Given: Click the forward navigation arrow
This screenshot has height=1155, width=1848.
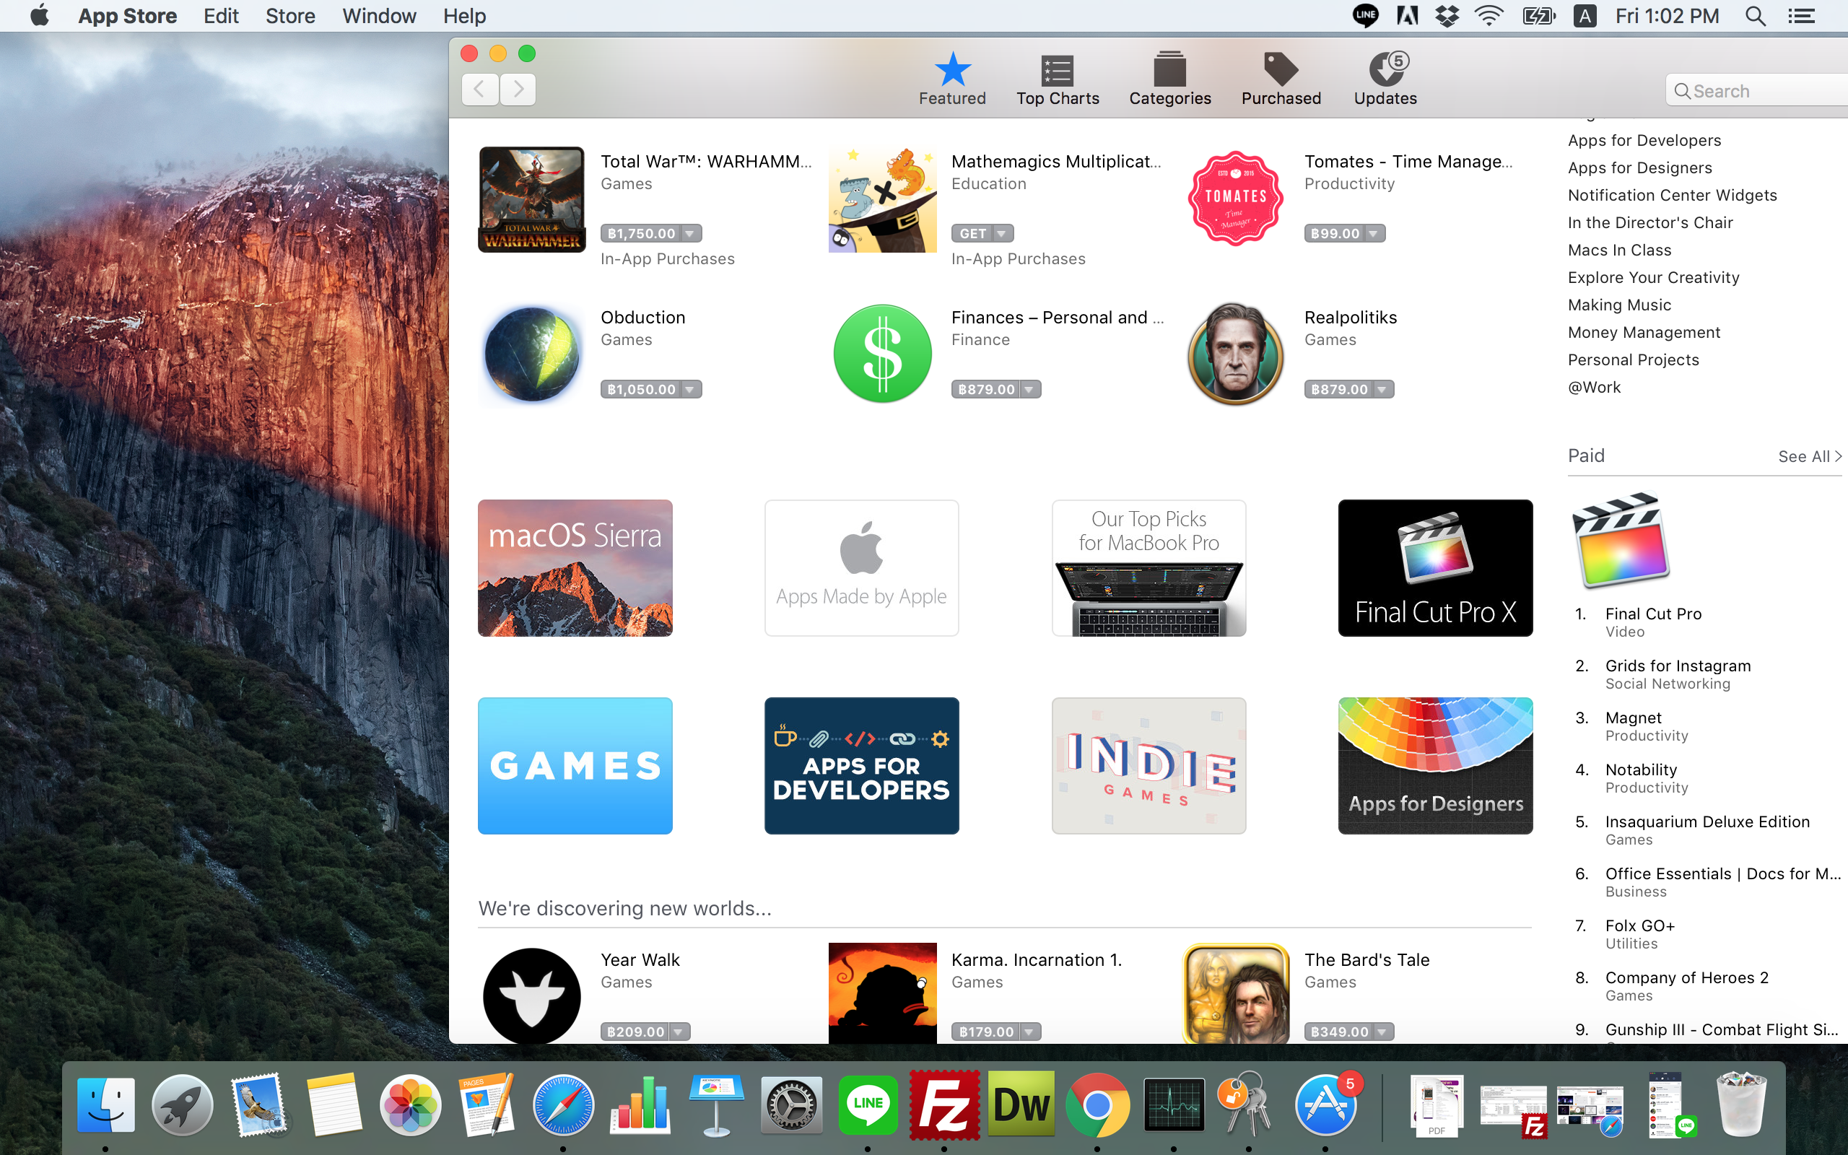Looking at the screenshot, I should point(518,90).
